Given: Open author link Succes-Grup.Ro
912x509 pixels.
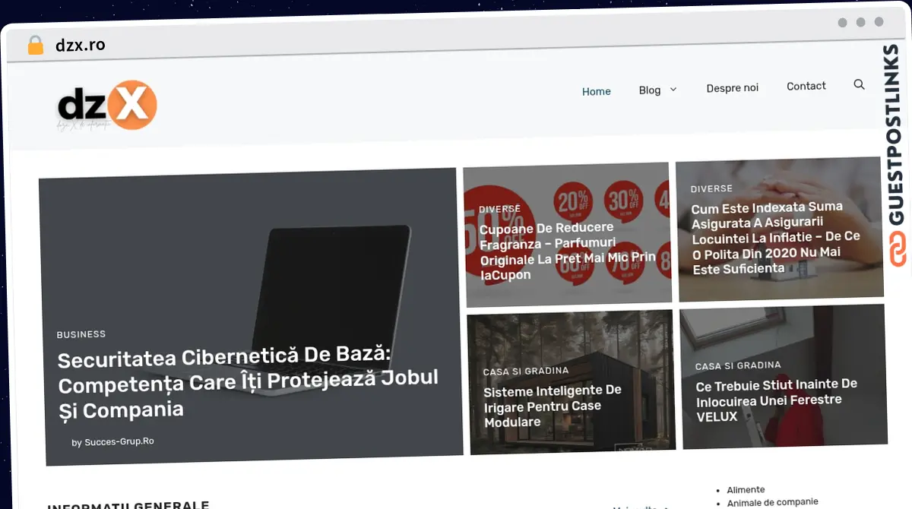Looking at the screenshot, I should [x=119, y=441].
